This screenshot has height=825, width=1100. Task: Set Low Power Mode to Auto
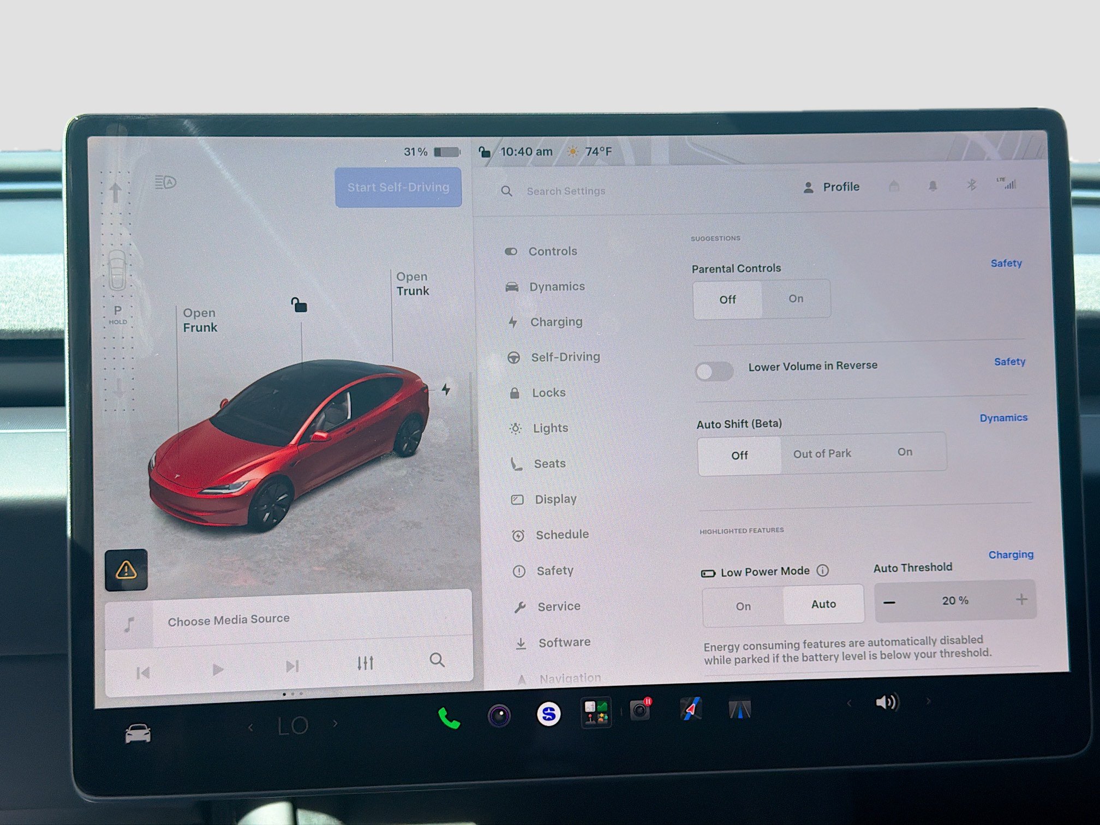pos(823,604)
